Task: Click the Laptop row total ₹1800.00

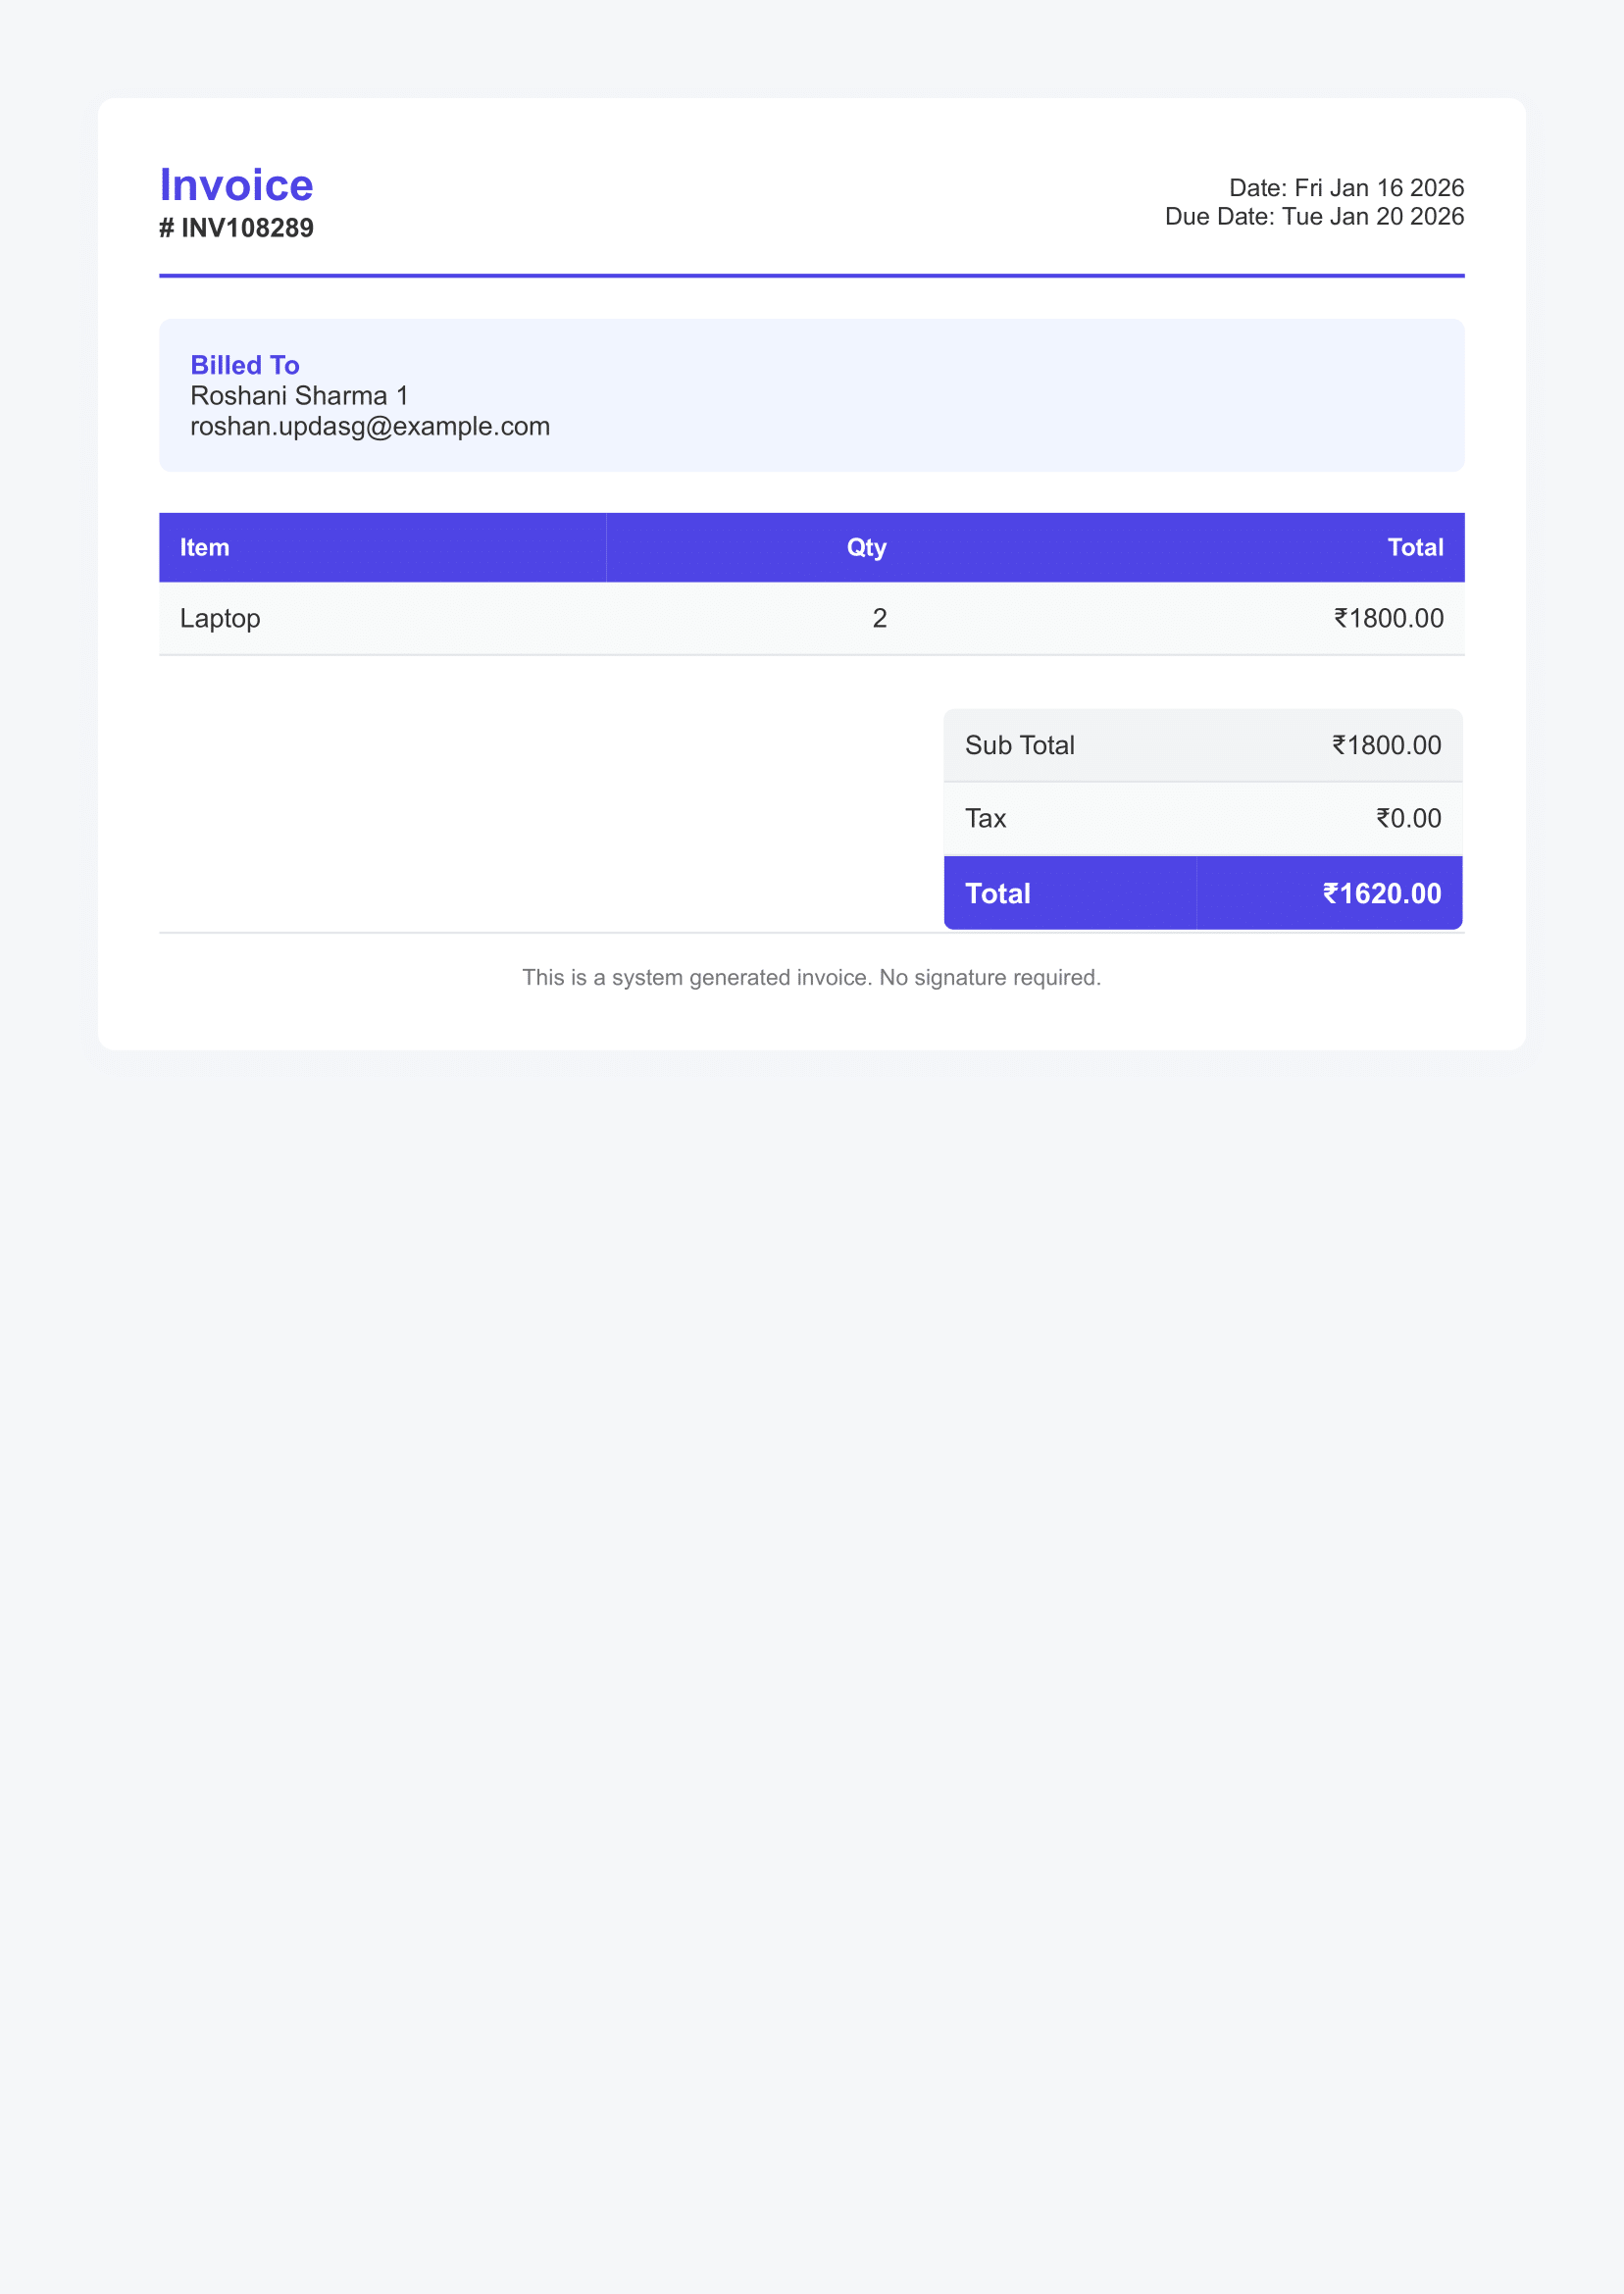Action: tap(1388, 618)
